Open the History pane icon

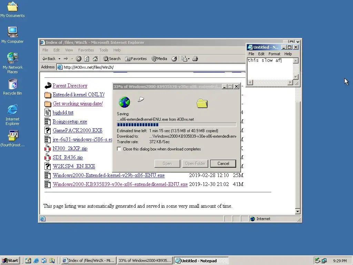174,59
